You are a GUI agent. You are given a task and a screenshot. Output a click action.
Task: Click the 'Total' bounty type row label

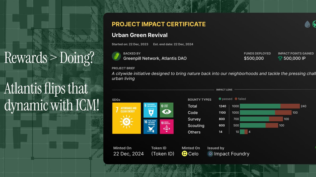(x=192, y=106)
